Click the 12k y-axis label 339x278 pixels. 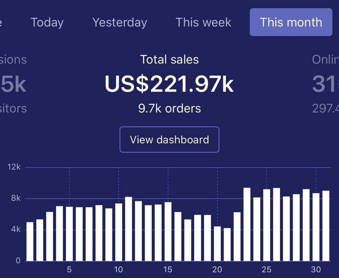[x=14, y=167]
